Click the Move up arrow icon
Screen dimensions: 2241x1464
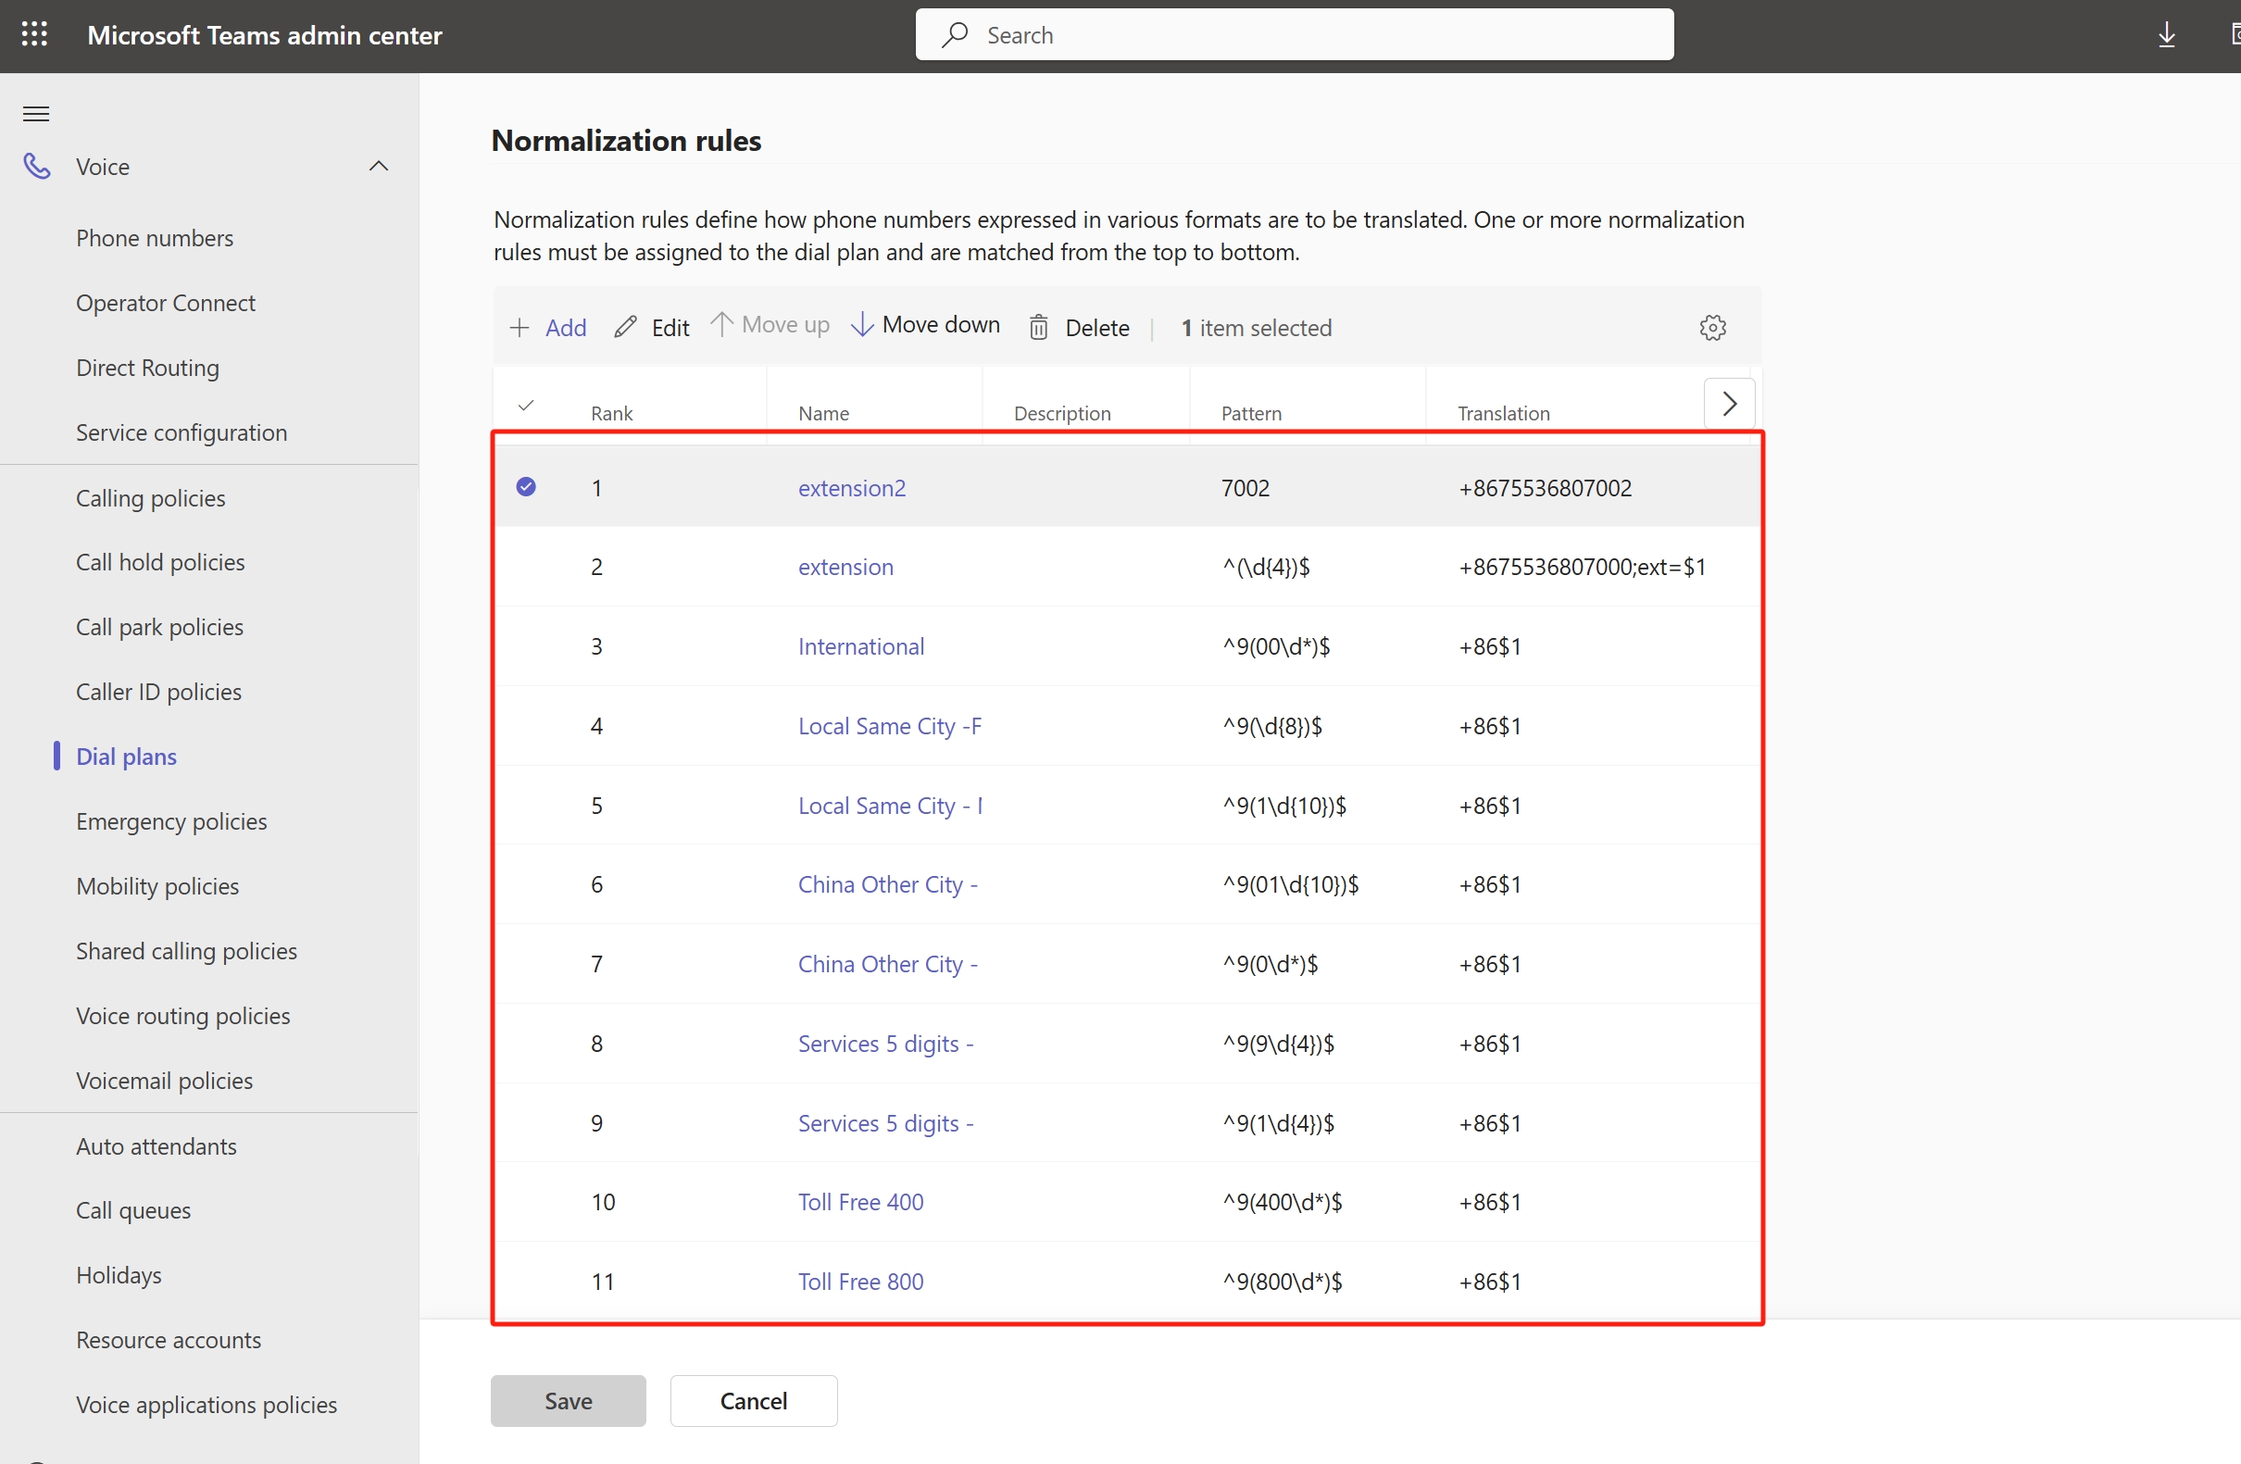coord(721,324)
